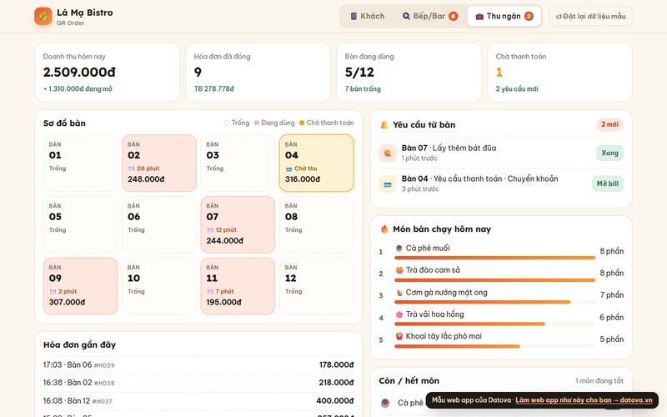
Task: Switch to the Bếp/Bar tab
Action: [x=429, y=16]
